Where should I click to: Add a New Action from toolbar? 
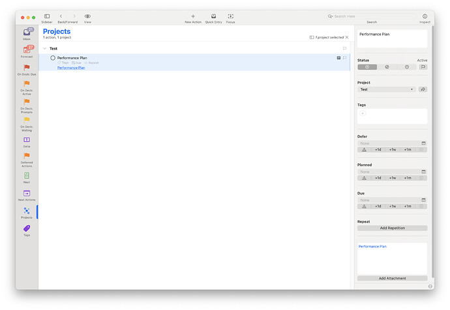(192, 16)
